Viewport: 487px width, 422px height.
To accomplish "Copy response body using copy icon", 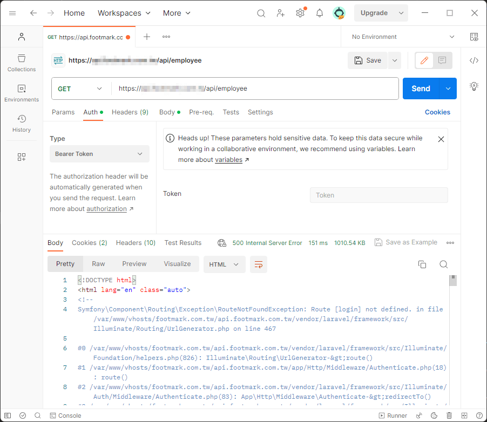I will 422,264.
